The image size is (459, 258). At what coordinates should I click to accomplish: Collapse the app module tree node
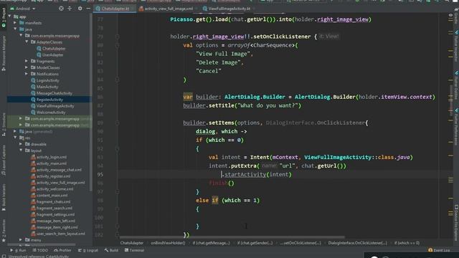[9, 16]
